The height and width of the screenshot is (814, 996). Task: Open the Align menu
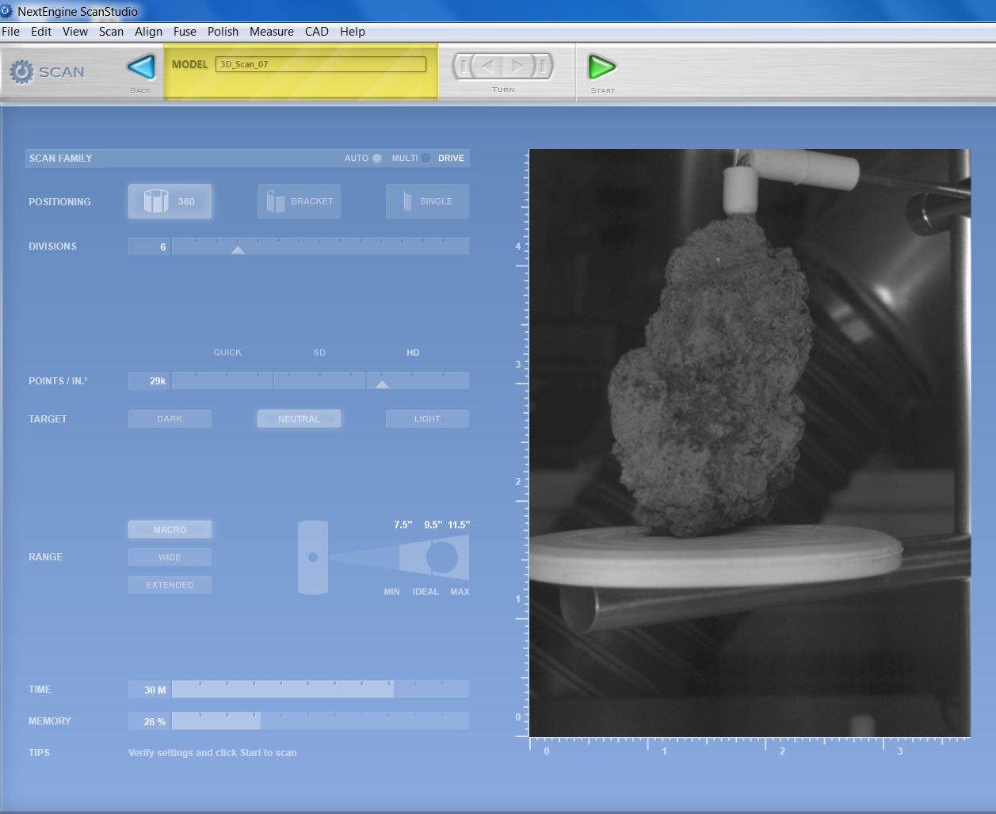[148, 32]
